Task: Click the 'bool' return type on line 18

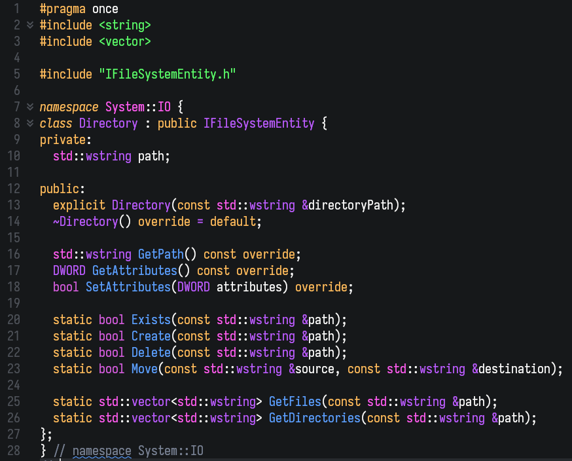Action: pyautogui.click(x=66, y=287)
